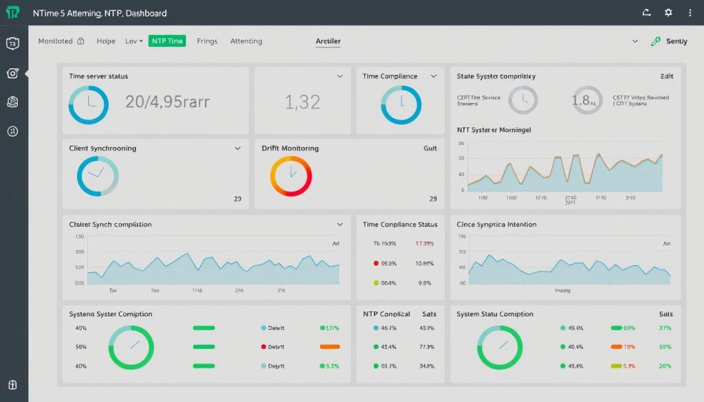Switch to the NTP Time tab

click(x=166, y=41)
